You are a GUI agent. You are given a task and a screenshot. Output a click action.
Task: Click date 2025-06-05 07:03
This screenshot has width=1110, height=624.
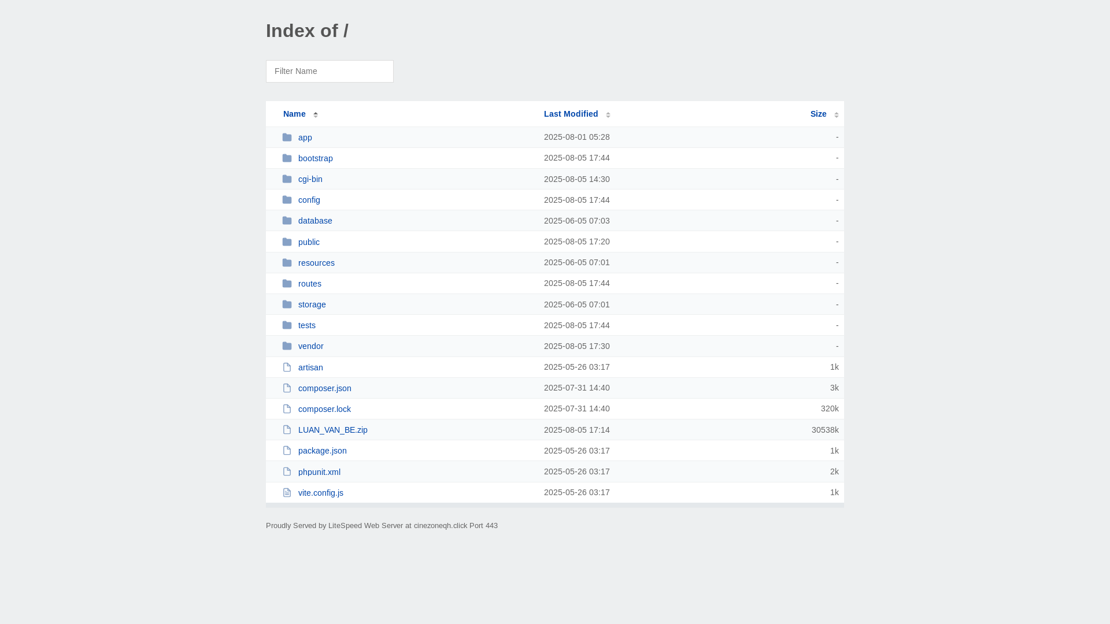click(577, 221)
